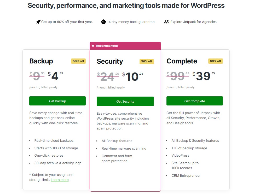Screen dimensions: 254x195
Task: Click the Get Complete button
Action: 195,101
